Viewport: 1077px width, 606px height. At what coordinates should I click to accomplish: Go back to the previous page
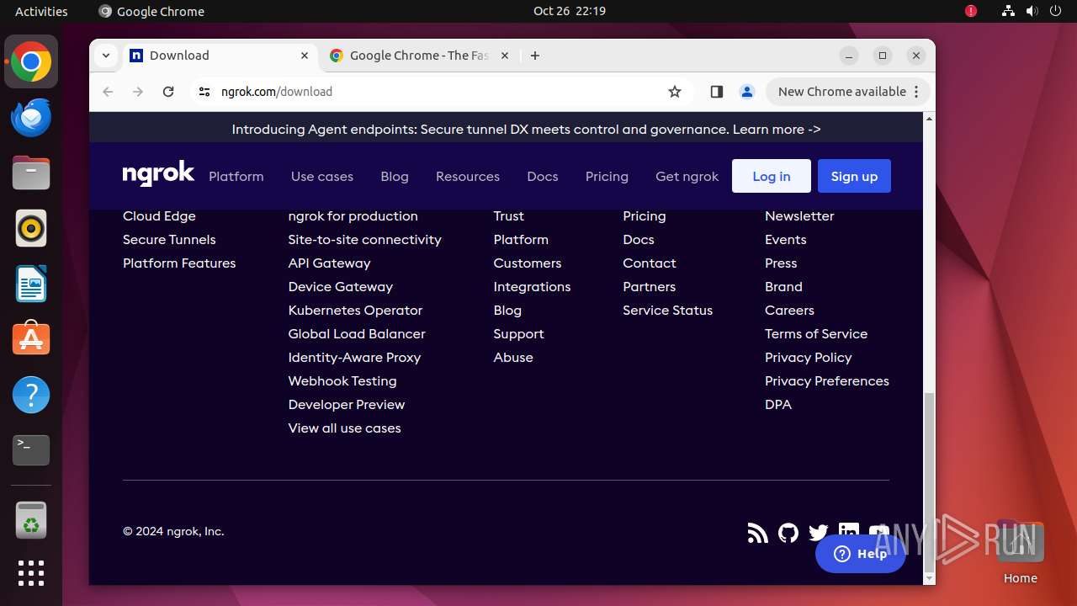pyautogui.click(x=108, y=92)
